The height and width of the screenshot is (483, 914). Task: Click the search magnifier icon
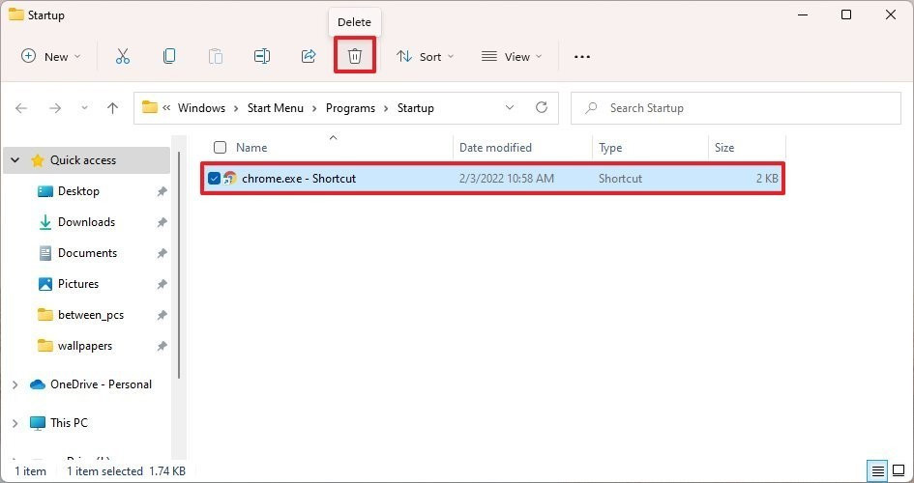click(591, 108)
